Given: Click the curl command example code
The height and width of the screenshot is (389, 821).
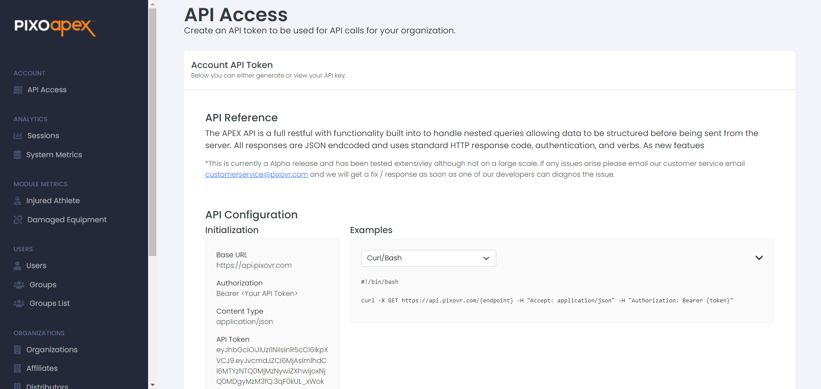Looking at the screenshot, I should [x=546, y=301].
